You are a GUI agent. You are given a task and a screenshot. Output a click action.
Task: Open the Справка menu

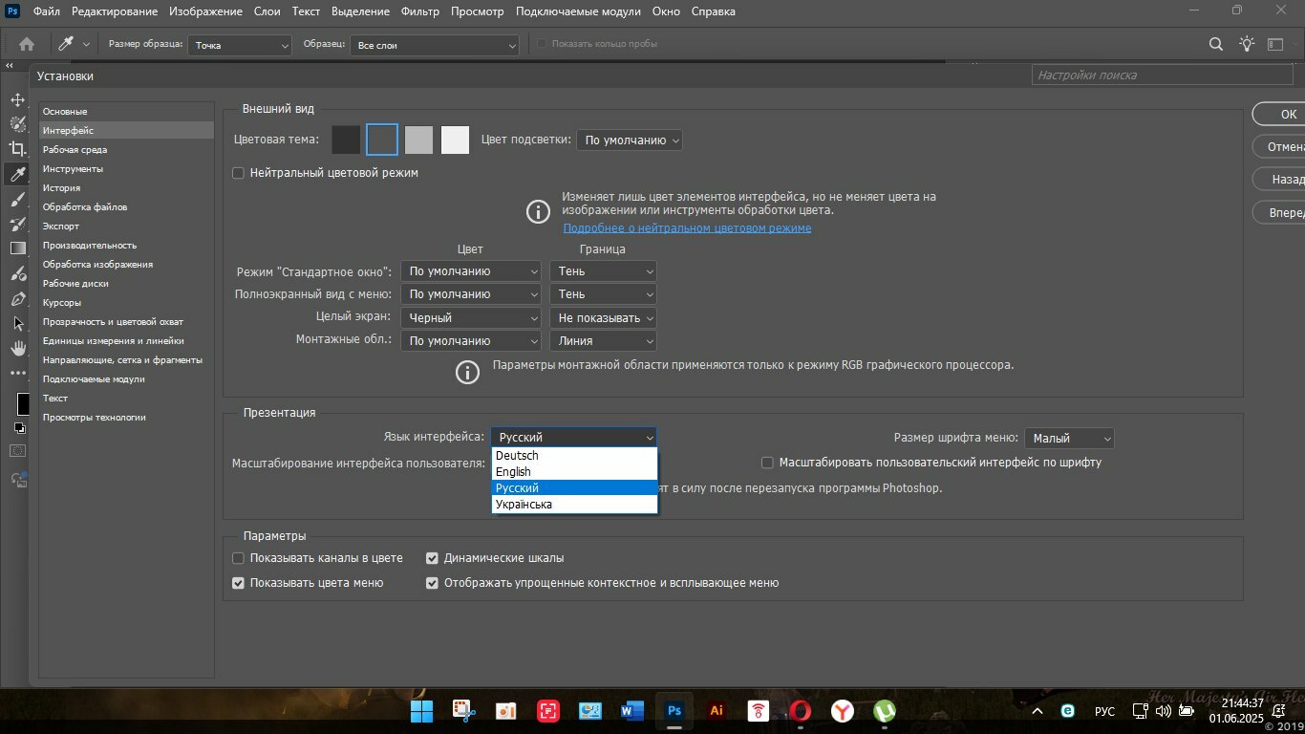click(x=714, y=11)
